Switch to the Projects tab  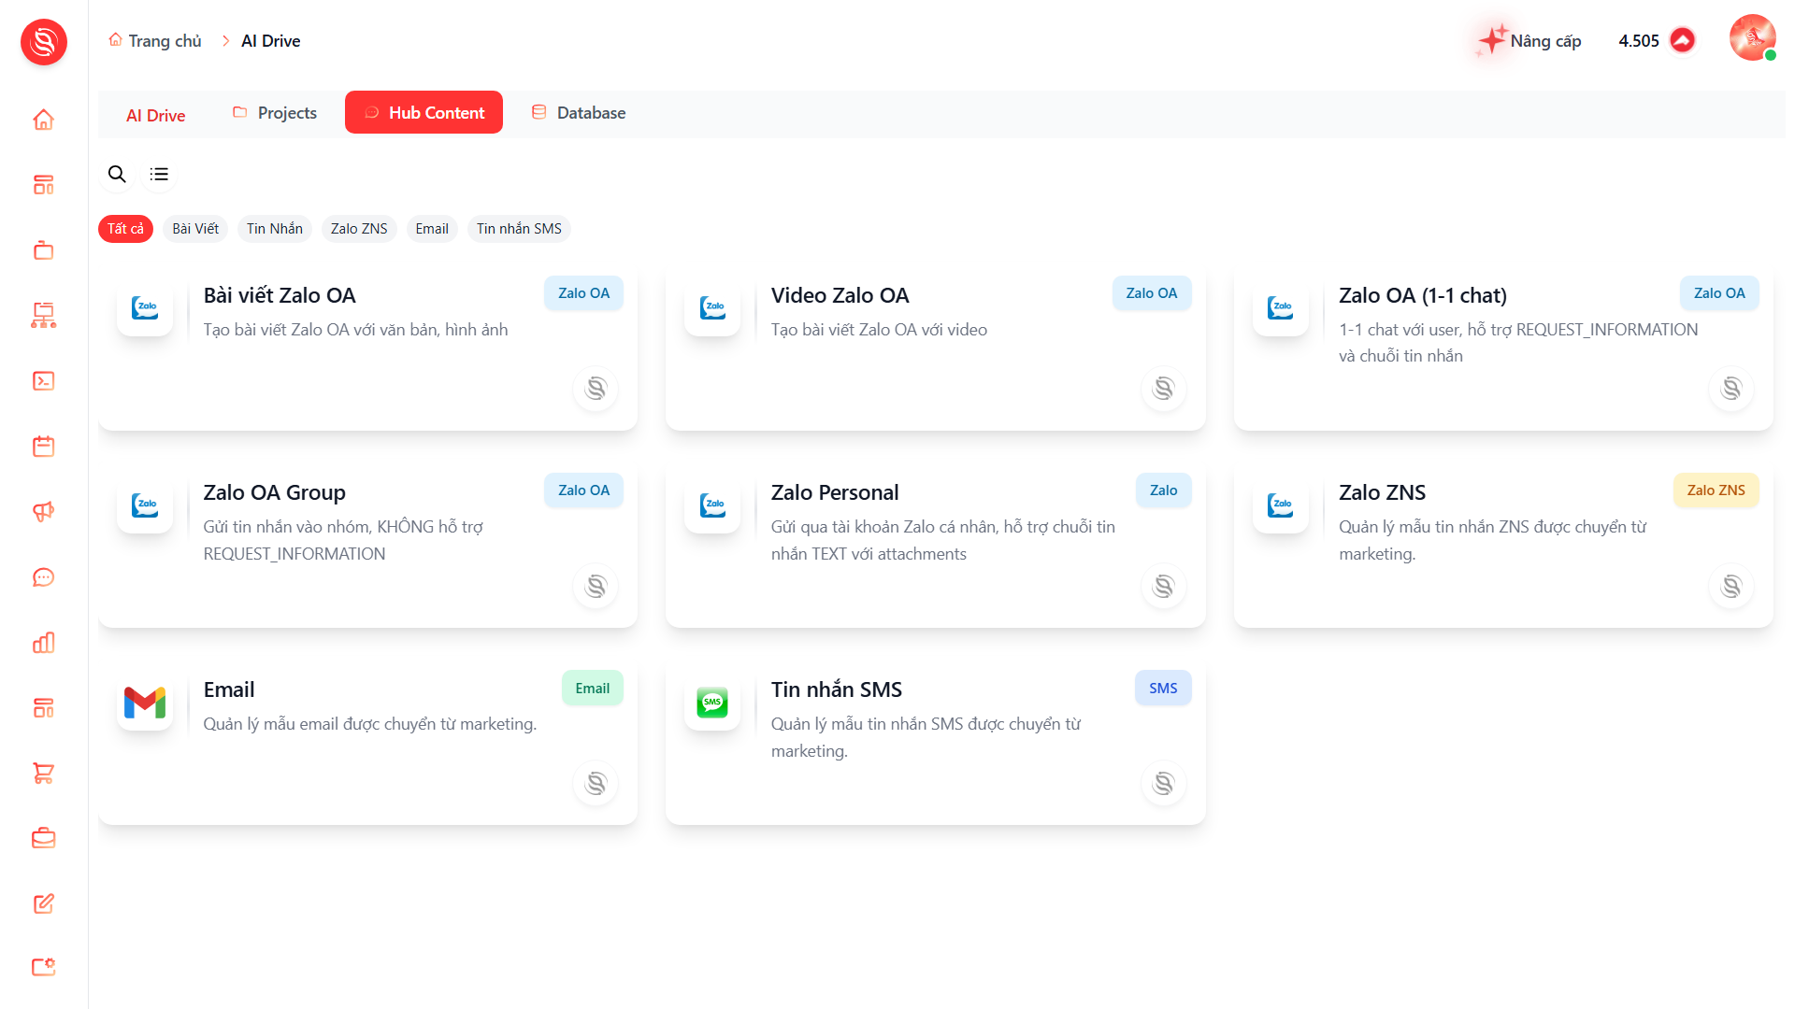coord(275,113)
